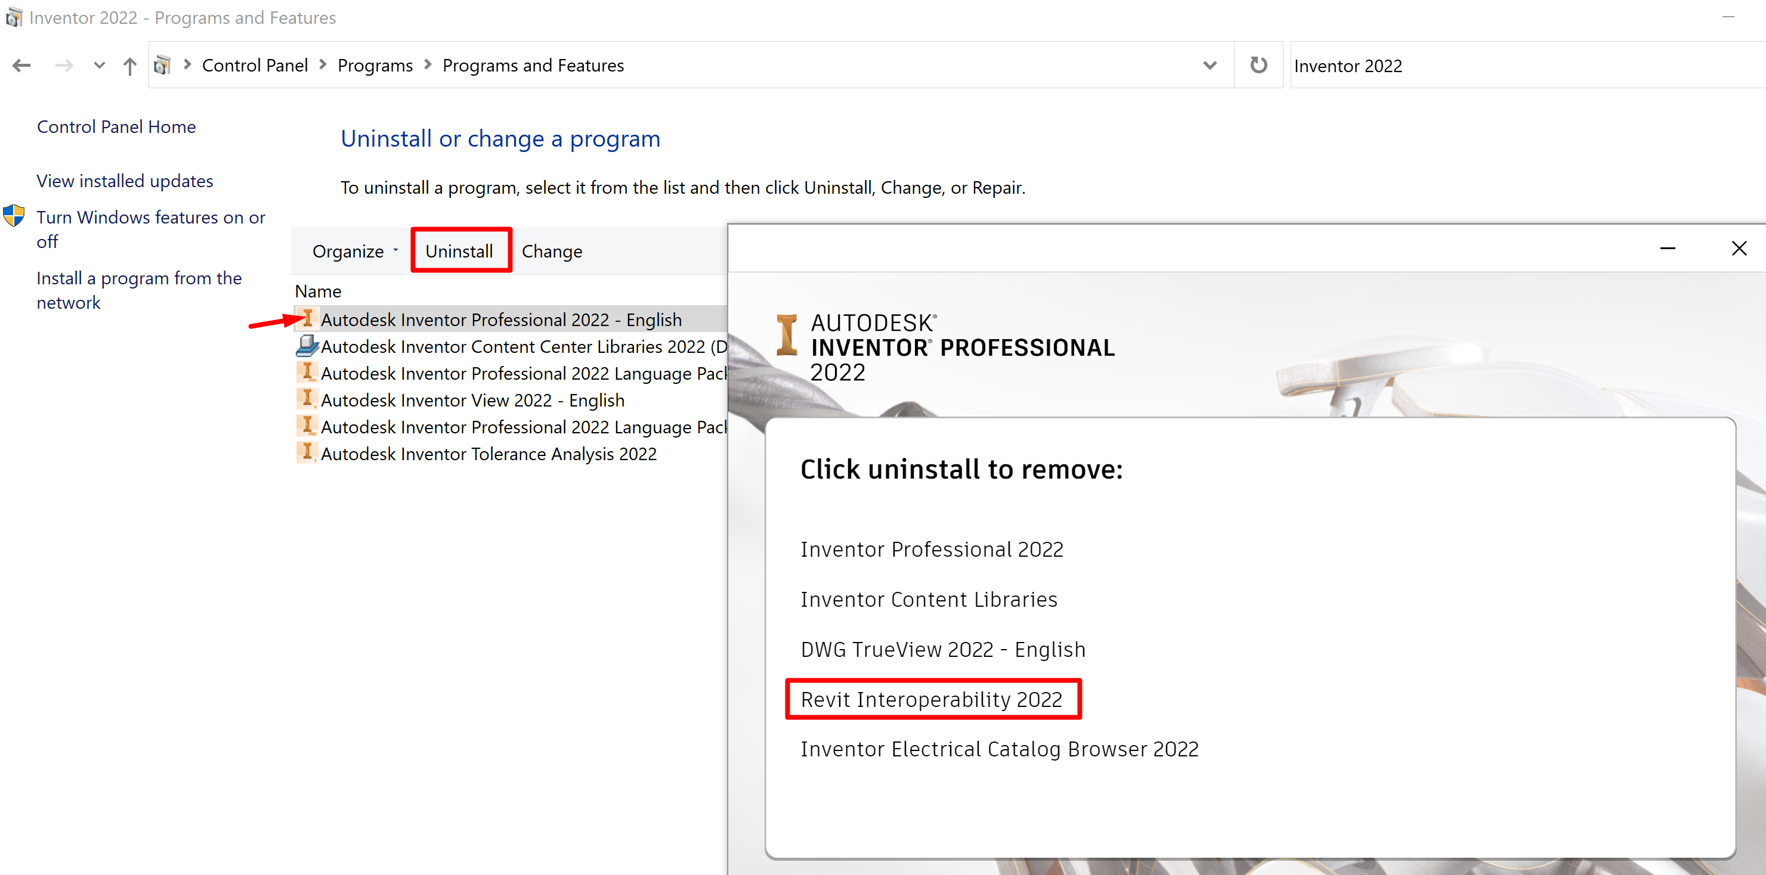Screen dimensions: 1766x875
Task: Click the Inventor 2022 search box
Action: pyautogui.click(x=1508, y=66)
